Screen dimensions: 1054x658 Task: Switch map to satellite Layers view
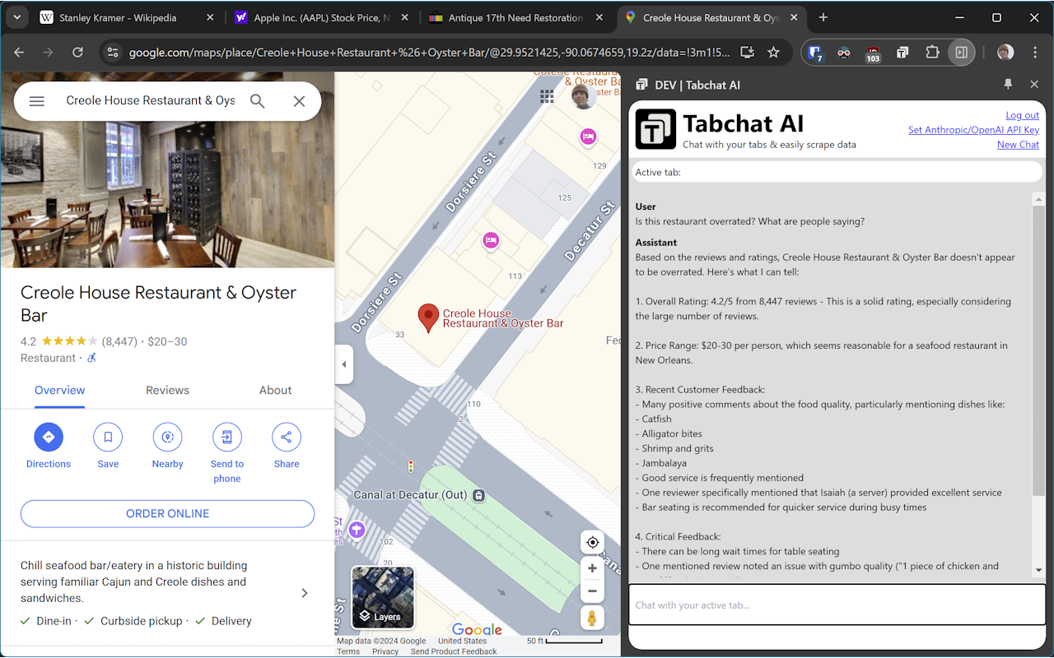coord(383,598)
